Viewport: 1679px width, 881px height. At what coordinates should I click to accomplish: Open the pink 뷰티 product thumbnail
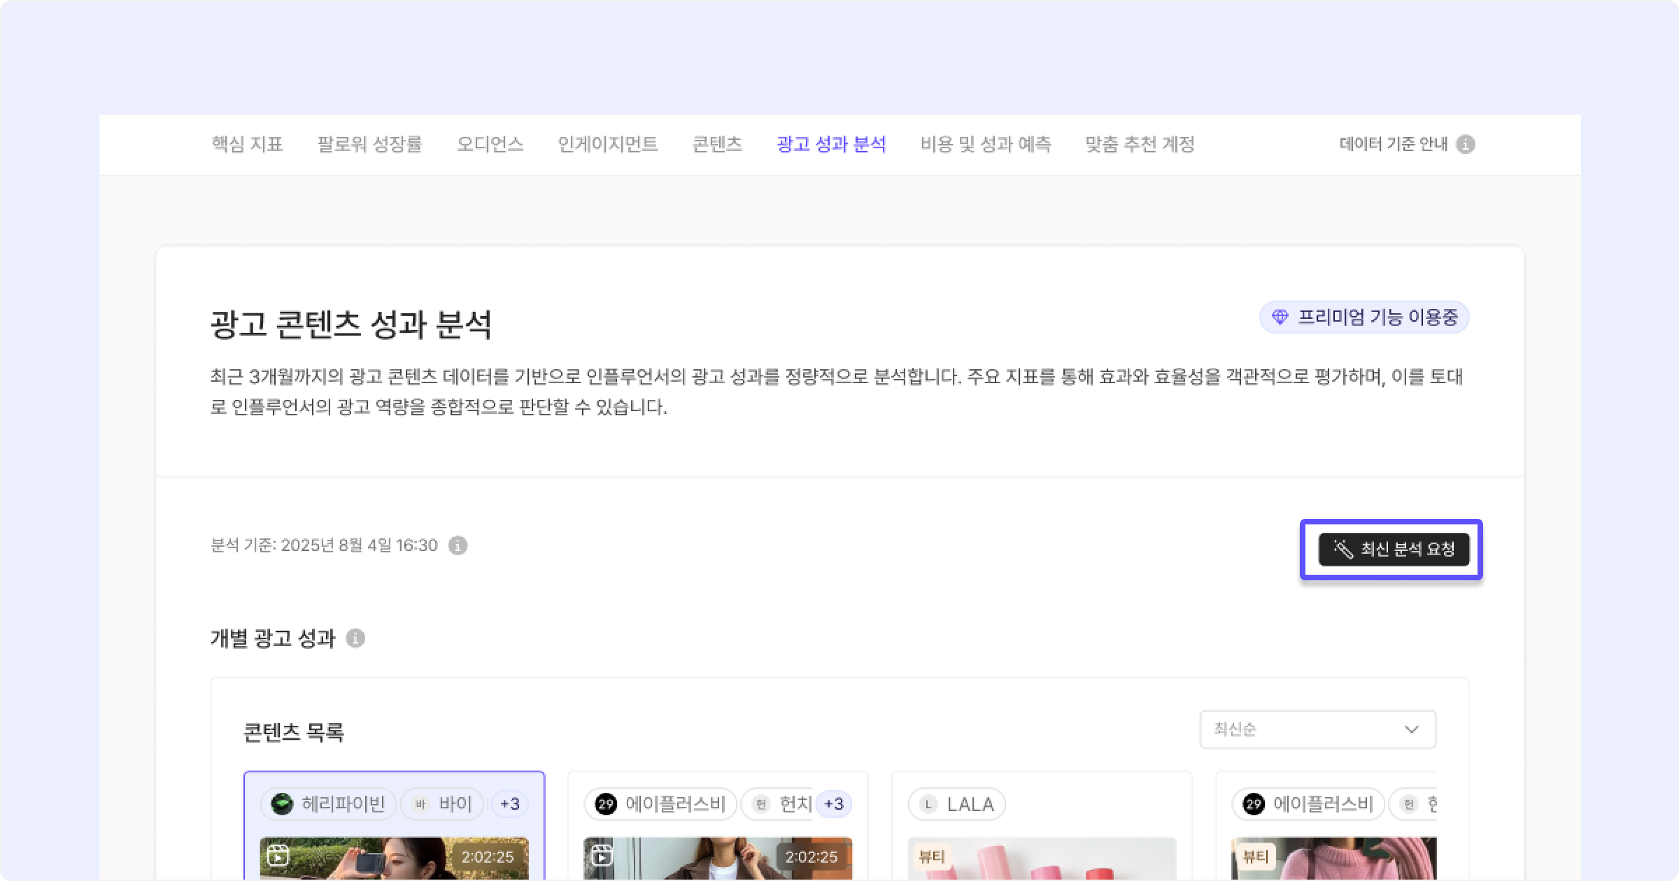coord(1041,860)
